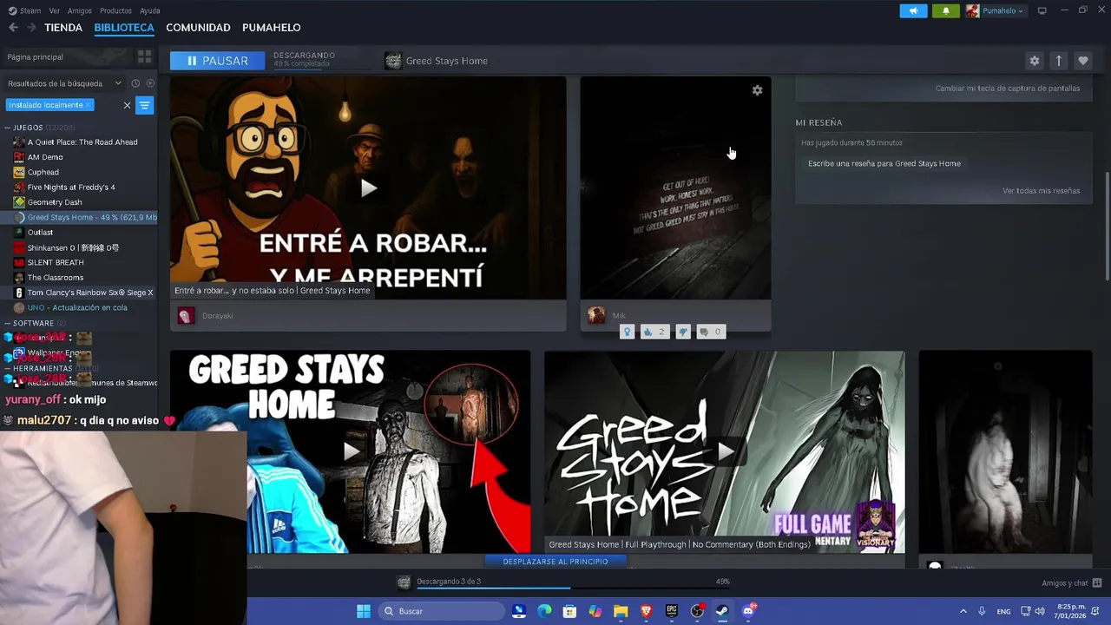Viewport: 1111px width, 625px height.
Task: Open 'Resultados de la búsqueda' dropdown
Action: 65,83
